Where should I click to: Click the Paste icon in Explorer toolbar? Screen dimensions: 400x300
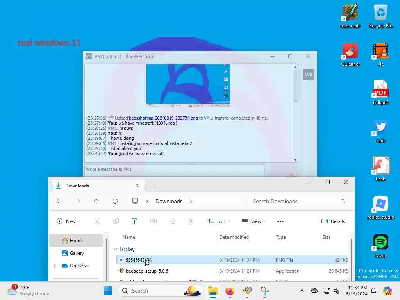[x=135, y=221]
